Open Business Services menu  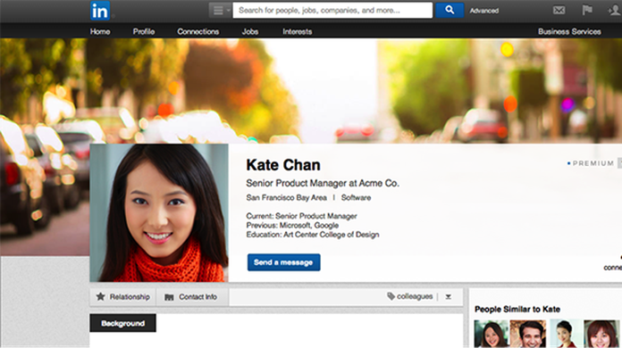[x=569, y=31]
